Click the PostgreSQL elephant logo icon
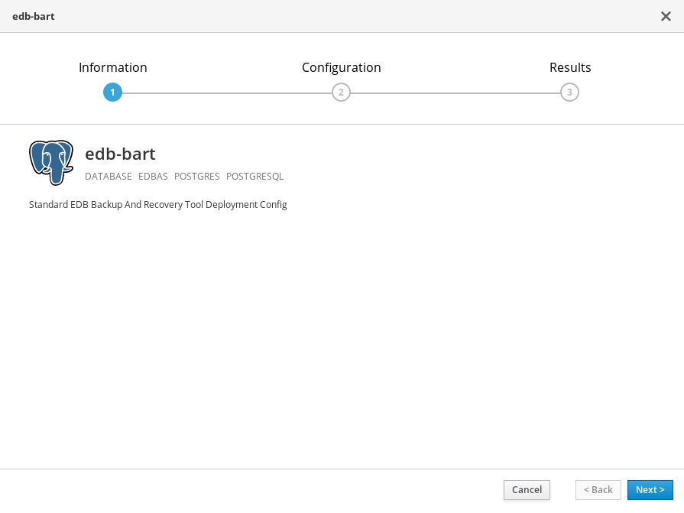The width and height of the screenshot is (684, 513). 51,163
